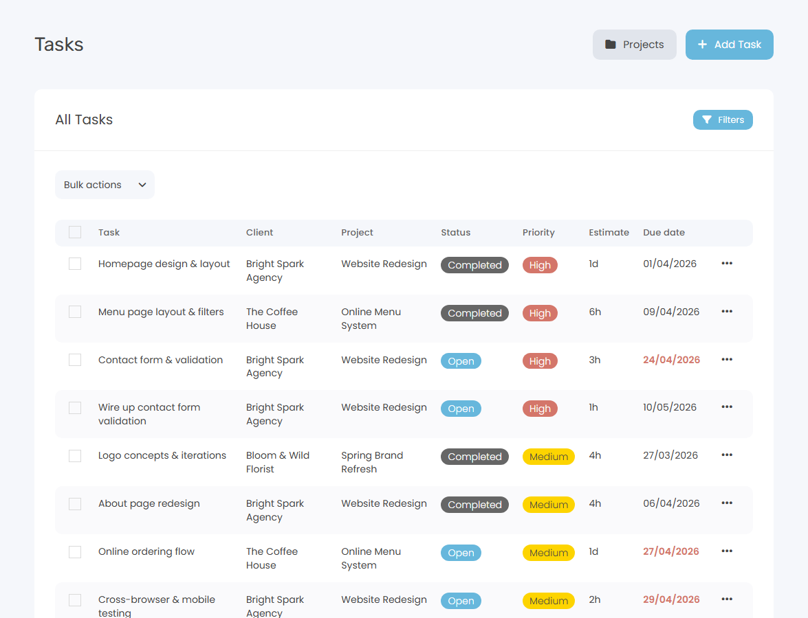This screenshot has height=618, width=808.
Task: Open more options for Wire up contact form validation
Action: tap(727, 407)
